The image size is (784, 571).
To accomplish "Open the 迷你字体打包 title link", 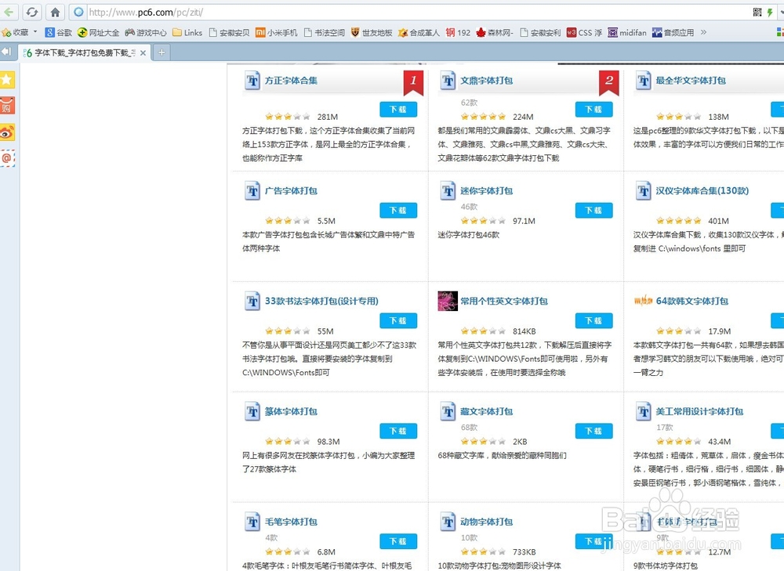I will coord(487,191).
